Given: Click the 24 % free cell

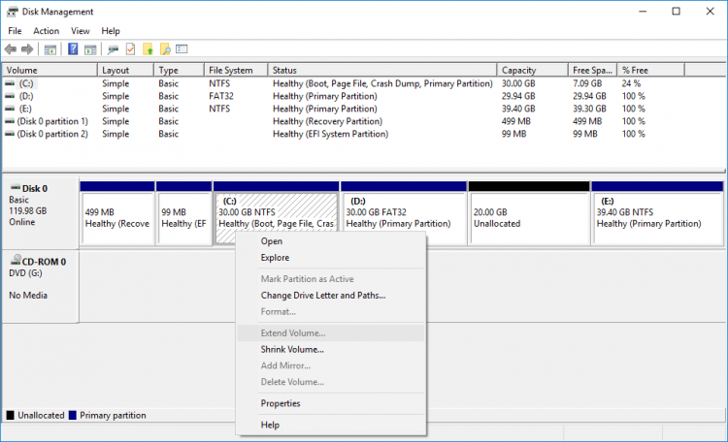Looking at the screenshot, I should pyautogui.click(x=631, y=83).
